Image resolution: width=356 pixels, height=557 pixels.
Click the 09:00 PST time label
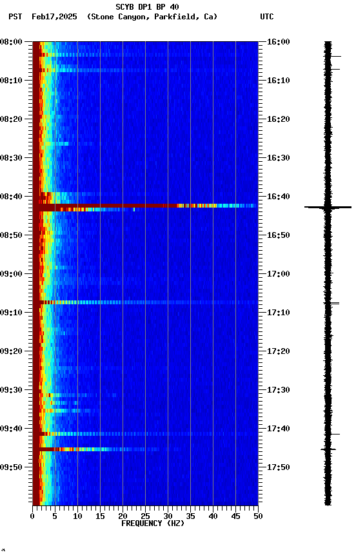11,274
